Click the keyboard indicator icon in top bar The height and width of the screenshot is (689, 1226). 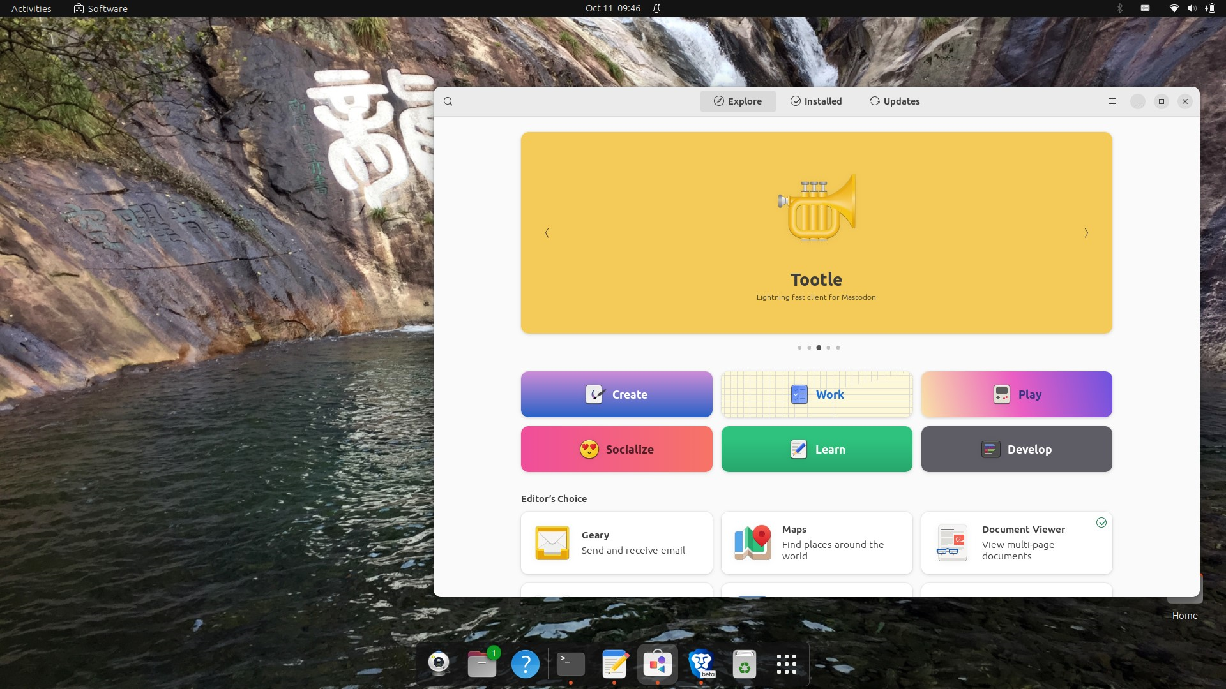click(1145, 8)
